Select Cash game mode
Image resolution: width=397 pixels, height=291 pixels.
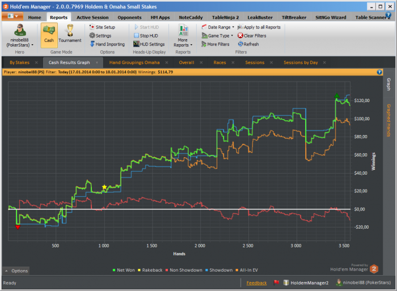(49, 35)
